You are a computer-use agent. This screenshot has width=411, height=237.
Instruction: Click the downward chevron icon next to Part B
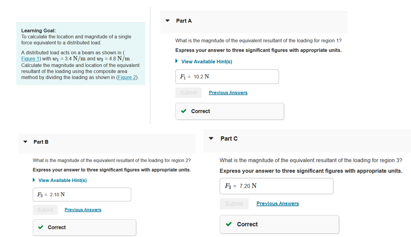[x=25, y=141]
